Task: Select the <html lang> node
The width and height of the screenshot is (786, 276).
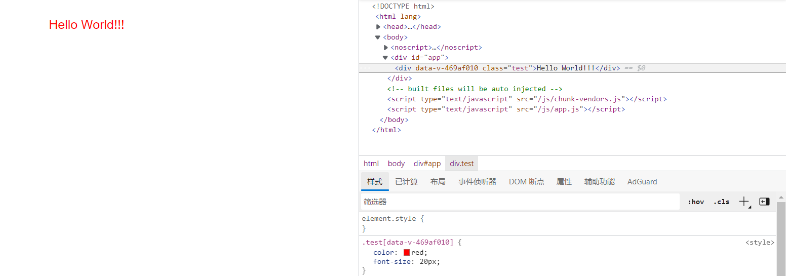Action: (398, 17)
